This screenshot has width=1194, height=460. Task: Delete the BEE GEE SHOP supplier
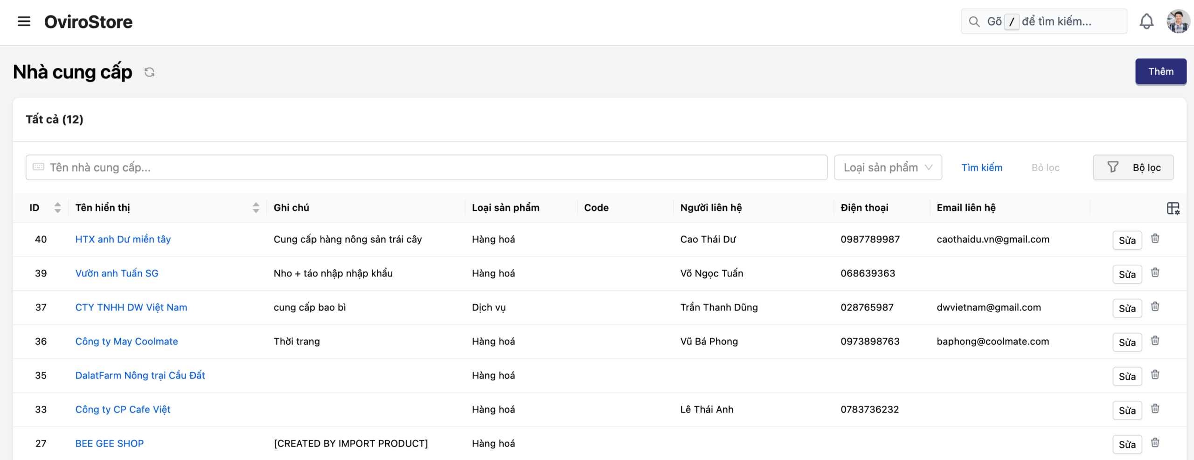coord(1155,443)
